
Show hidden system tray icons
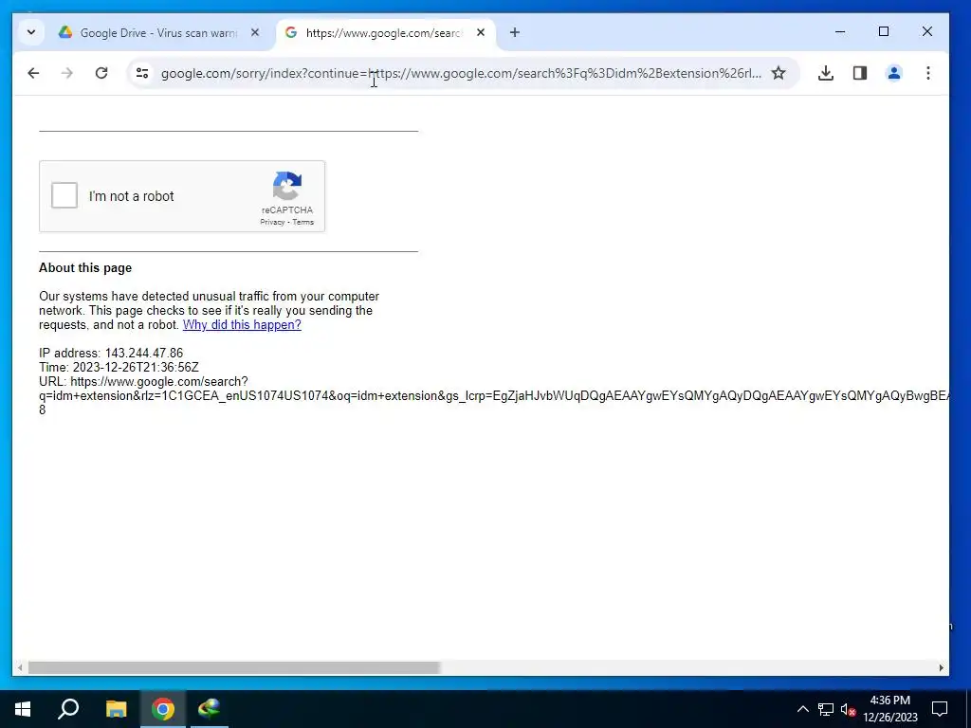pyautogui.click(x=802, y=709)
